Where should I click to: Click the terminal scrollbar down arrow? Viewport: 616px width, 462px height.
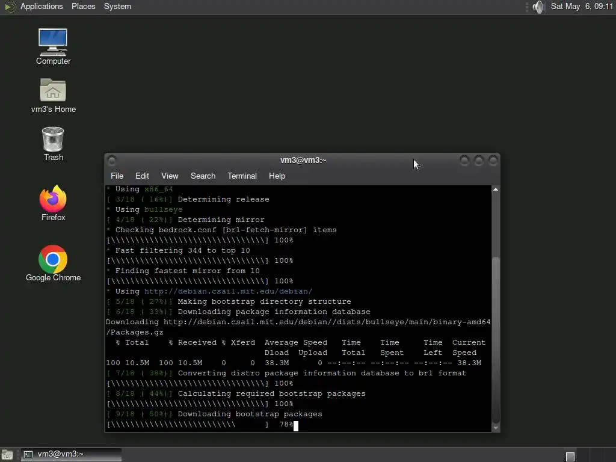pyautogui.click(x=496, y=428)
